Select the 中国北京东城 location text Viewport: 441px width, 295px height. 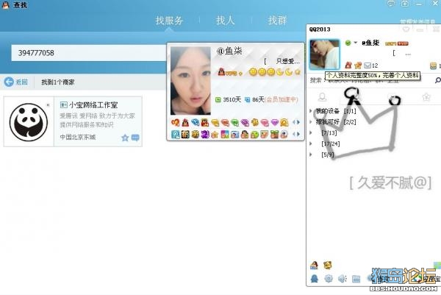[78, 137]
